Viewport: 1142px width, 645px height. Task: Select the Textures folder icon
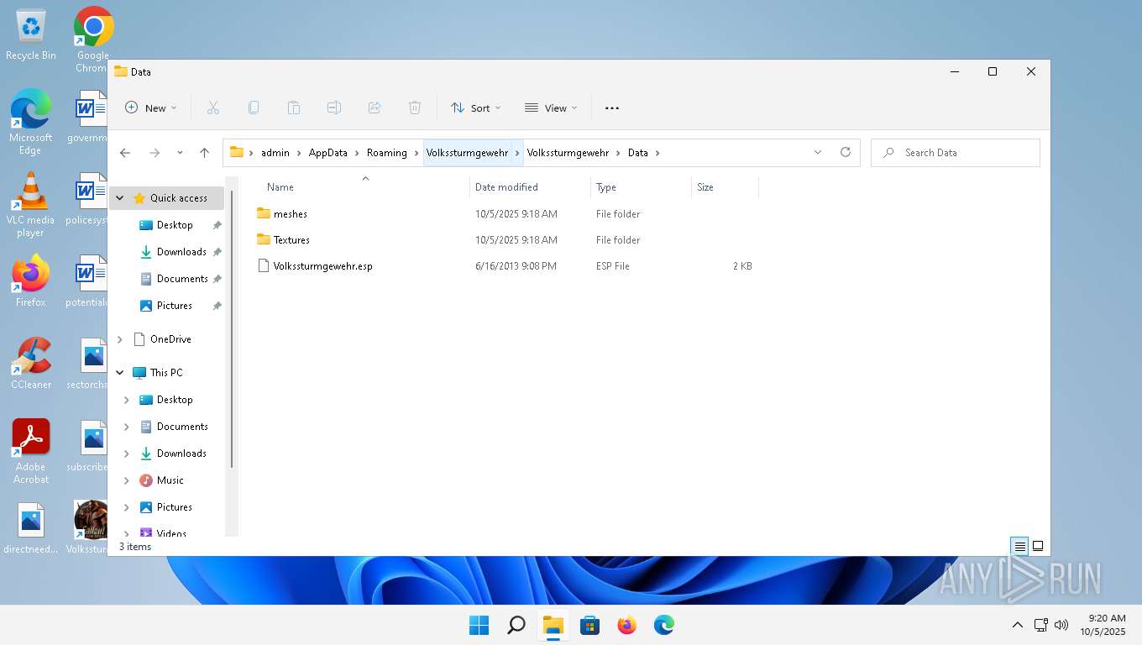pos(264,239)
